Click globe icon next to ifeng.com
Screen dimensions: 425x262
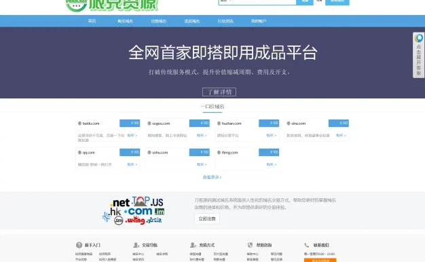click(219, 153)
